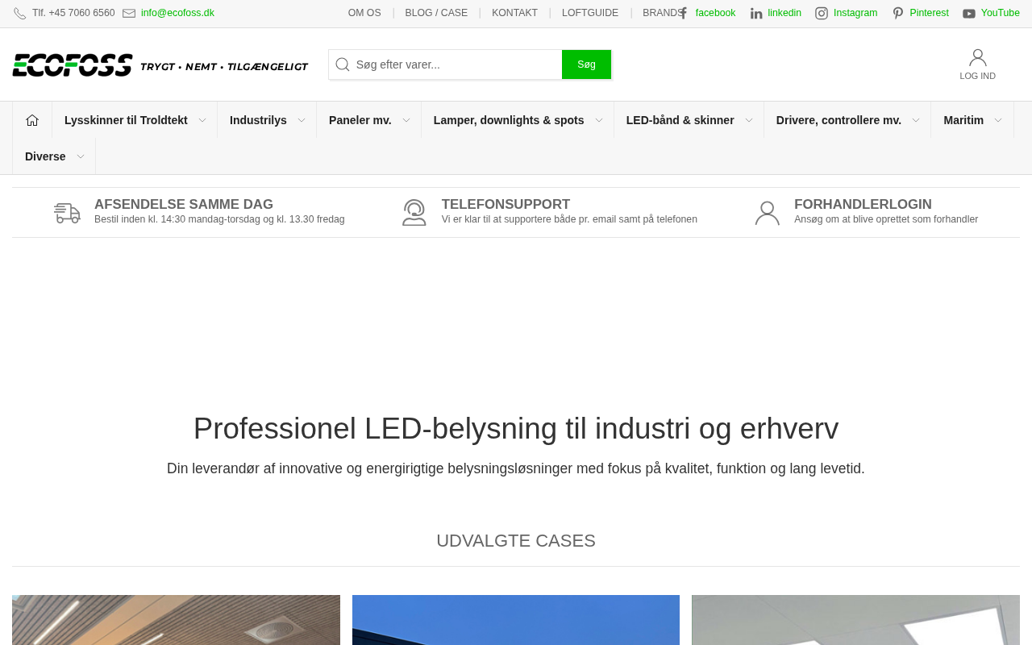
Task: Click the Facebook icon link
Action: (684, 13)
